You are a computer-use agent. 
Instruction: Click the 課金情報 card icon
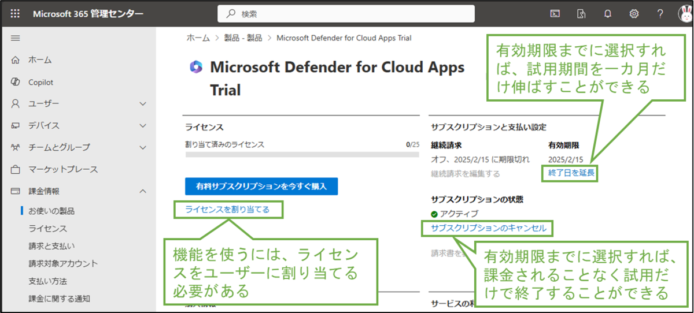tap(16, 191)
